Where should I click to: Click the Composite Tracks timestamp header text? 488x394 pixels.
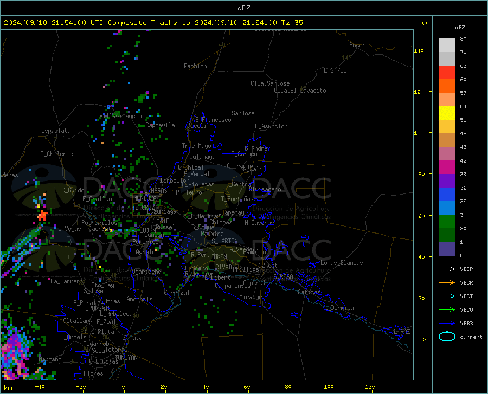153,23
